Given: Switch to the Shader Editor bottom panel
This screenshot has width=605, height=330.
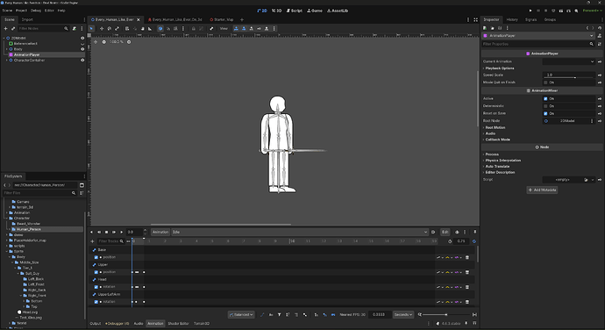Looking at the screenshot, I should tap(178, 324).
